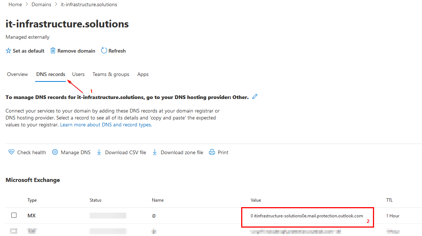
Task: Click the Download CSV file label
Action: click(x=126, y=152)
